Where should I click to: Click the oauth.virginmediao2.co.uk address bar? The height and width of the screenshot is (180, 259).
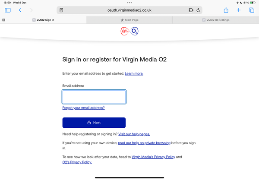click(x=129, y=10)
